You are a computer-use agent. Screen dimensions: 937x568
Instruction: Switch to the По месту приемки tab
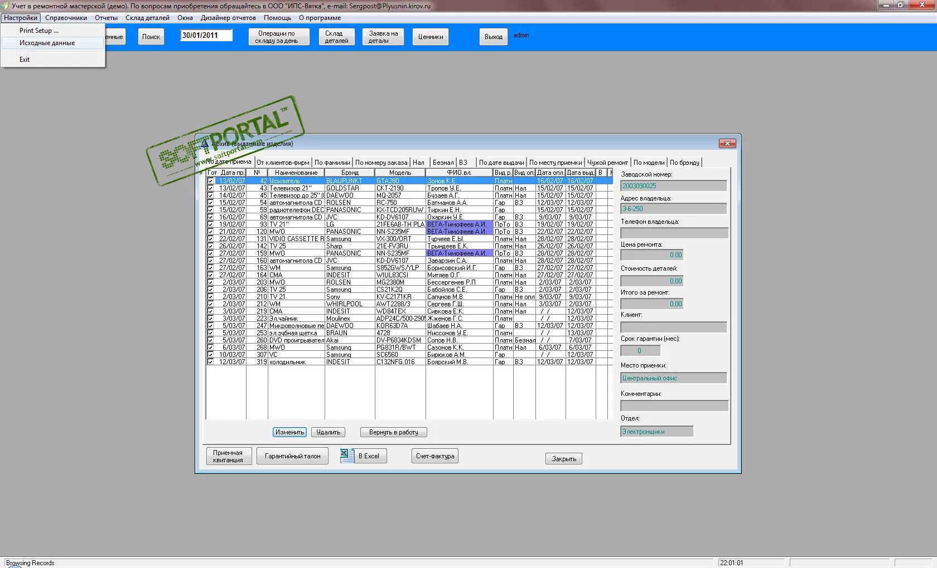pyautogui.click(x=556, y=163)
